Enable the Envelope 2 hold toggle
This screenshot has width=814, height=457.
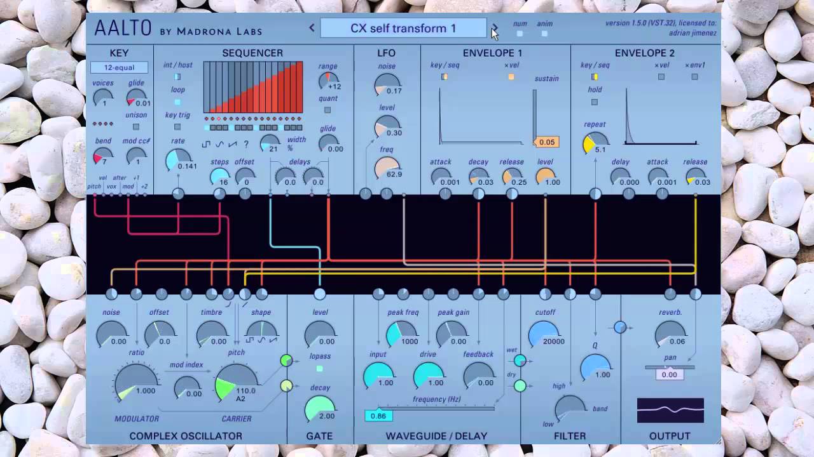[595, 102]
